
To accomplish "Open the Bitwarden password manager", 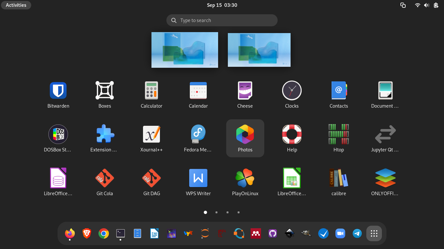I will [x=58, y=91].
